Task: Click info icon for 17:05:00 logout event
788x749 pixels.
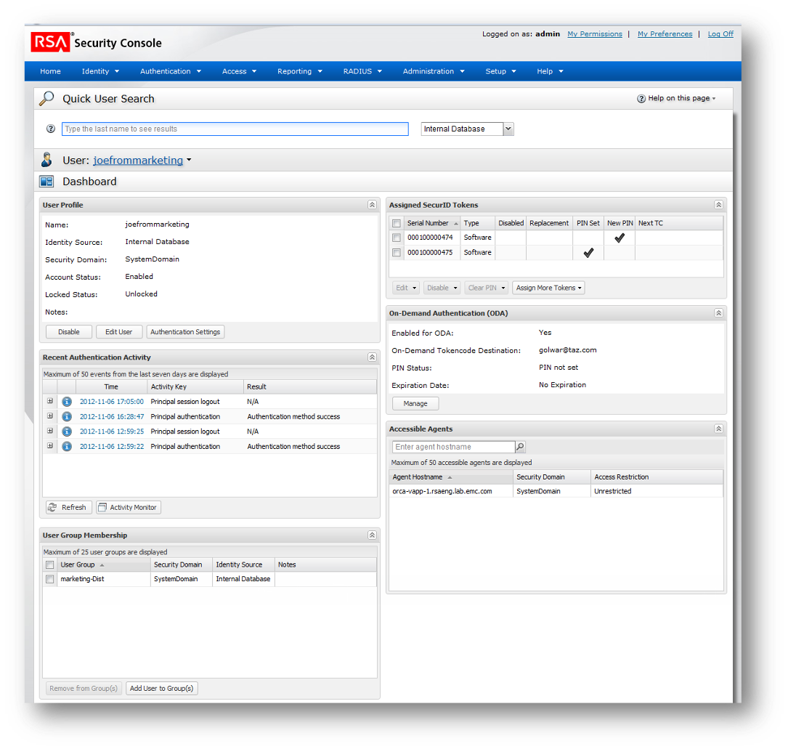Action: pos(67,402)
